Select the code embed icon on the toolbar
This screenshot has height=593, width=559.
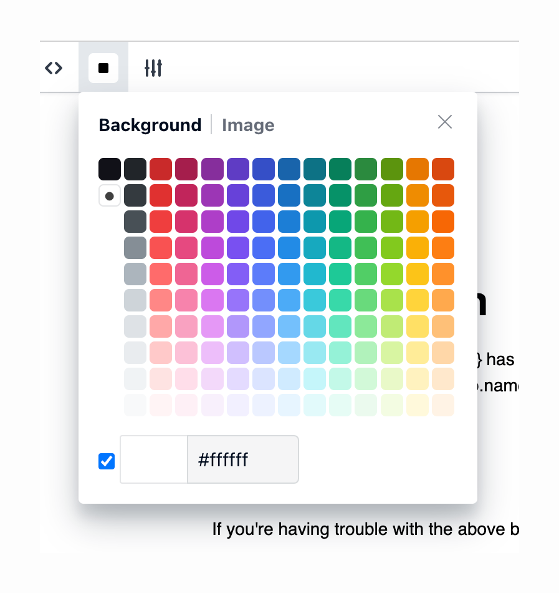[x=55, y=67]
